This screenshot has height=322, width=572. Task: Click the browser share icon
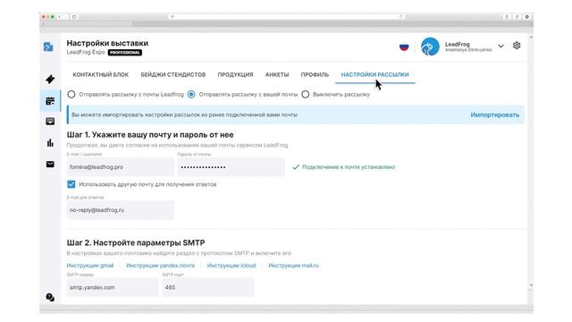[507, 17]
